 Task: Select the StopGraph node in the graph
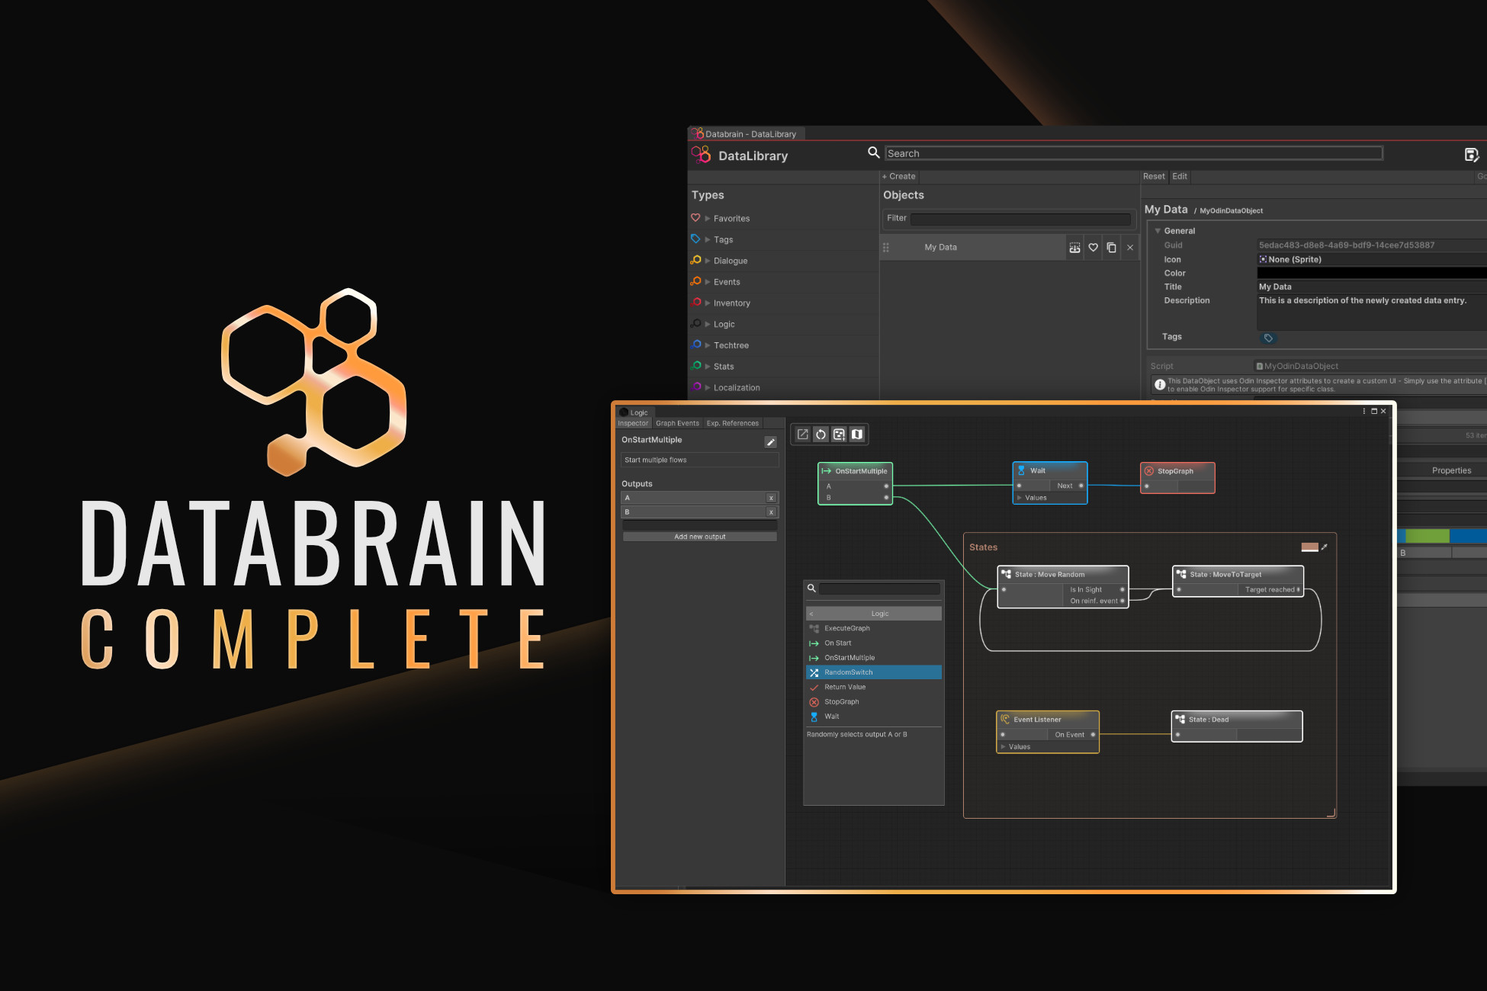[1177, 478]
